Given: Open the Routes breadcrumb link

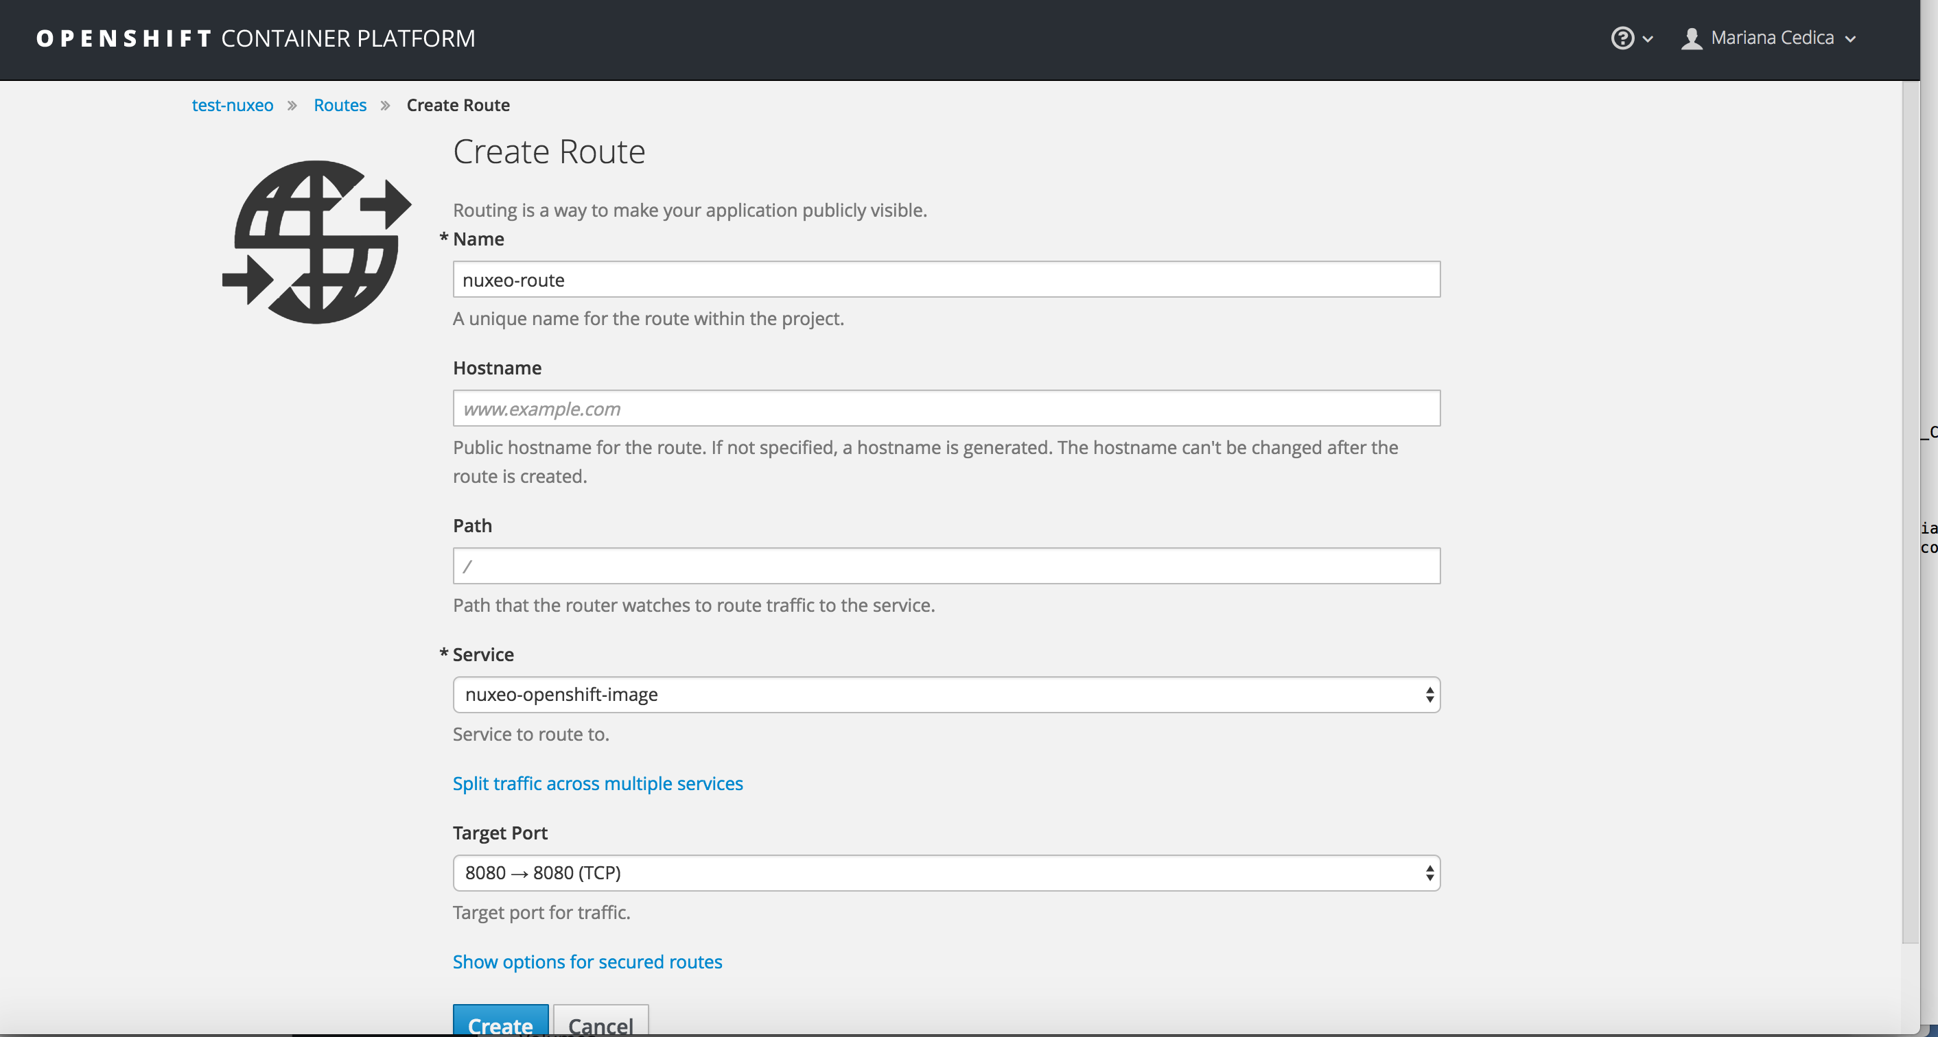Looking at the screenshot, I should (340, 106).
